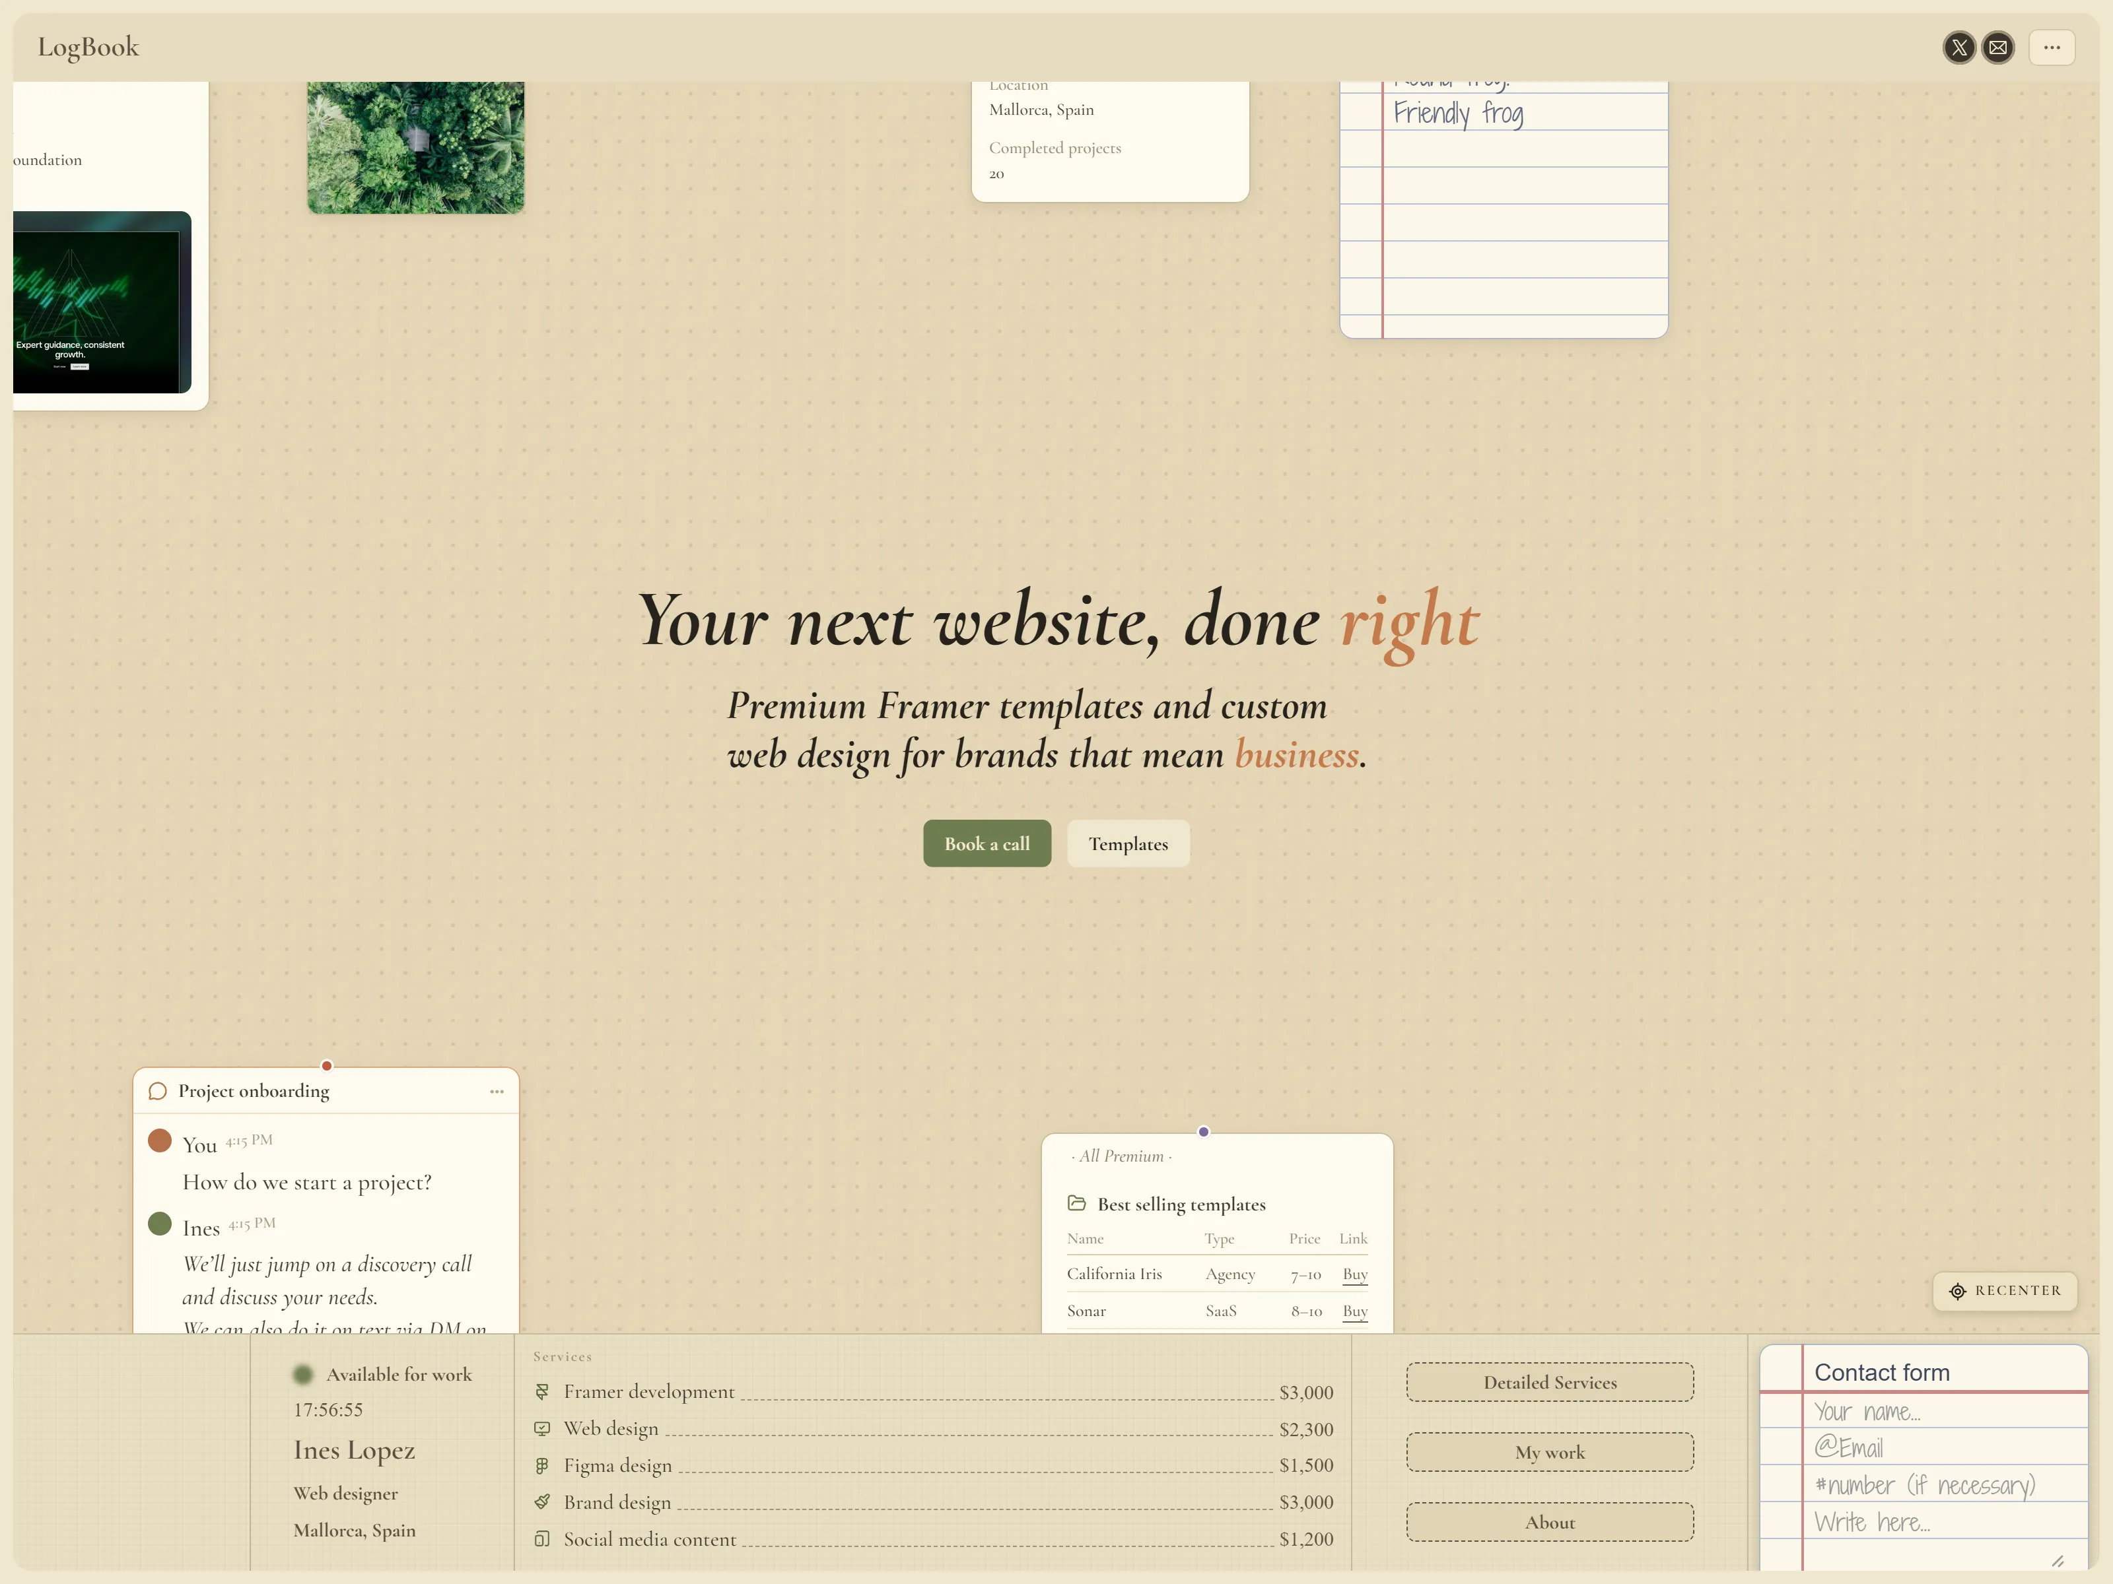Click the Framer development icon
Image resolution: width=2113 pixels, height=1584 pixels.
[541, 1391]
